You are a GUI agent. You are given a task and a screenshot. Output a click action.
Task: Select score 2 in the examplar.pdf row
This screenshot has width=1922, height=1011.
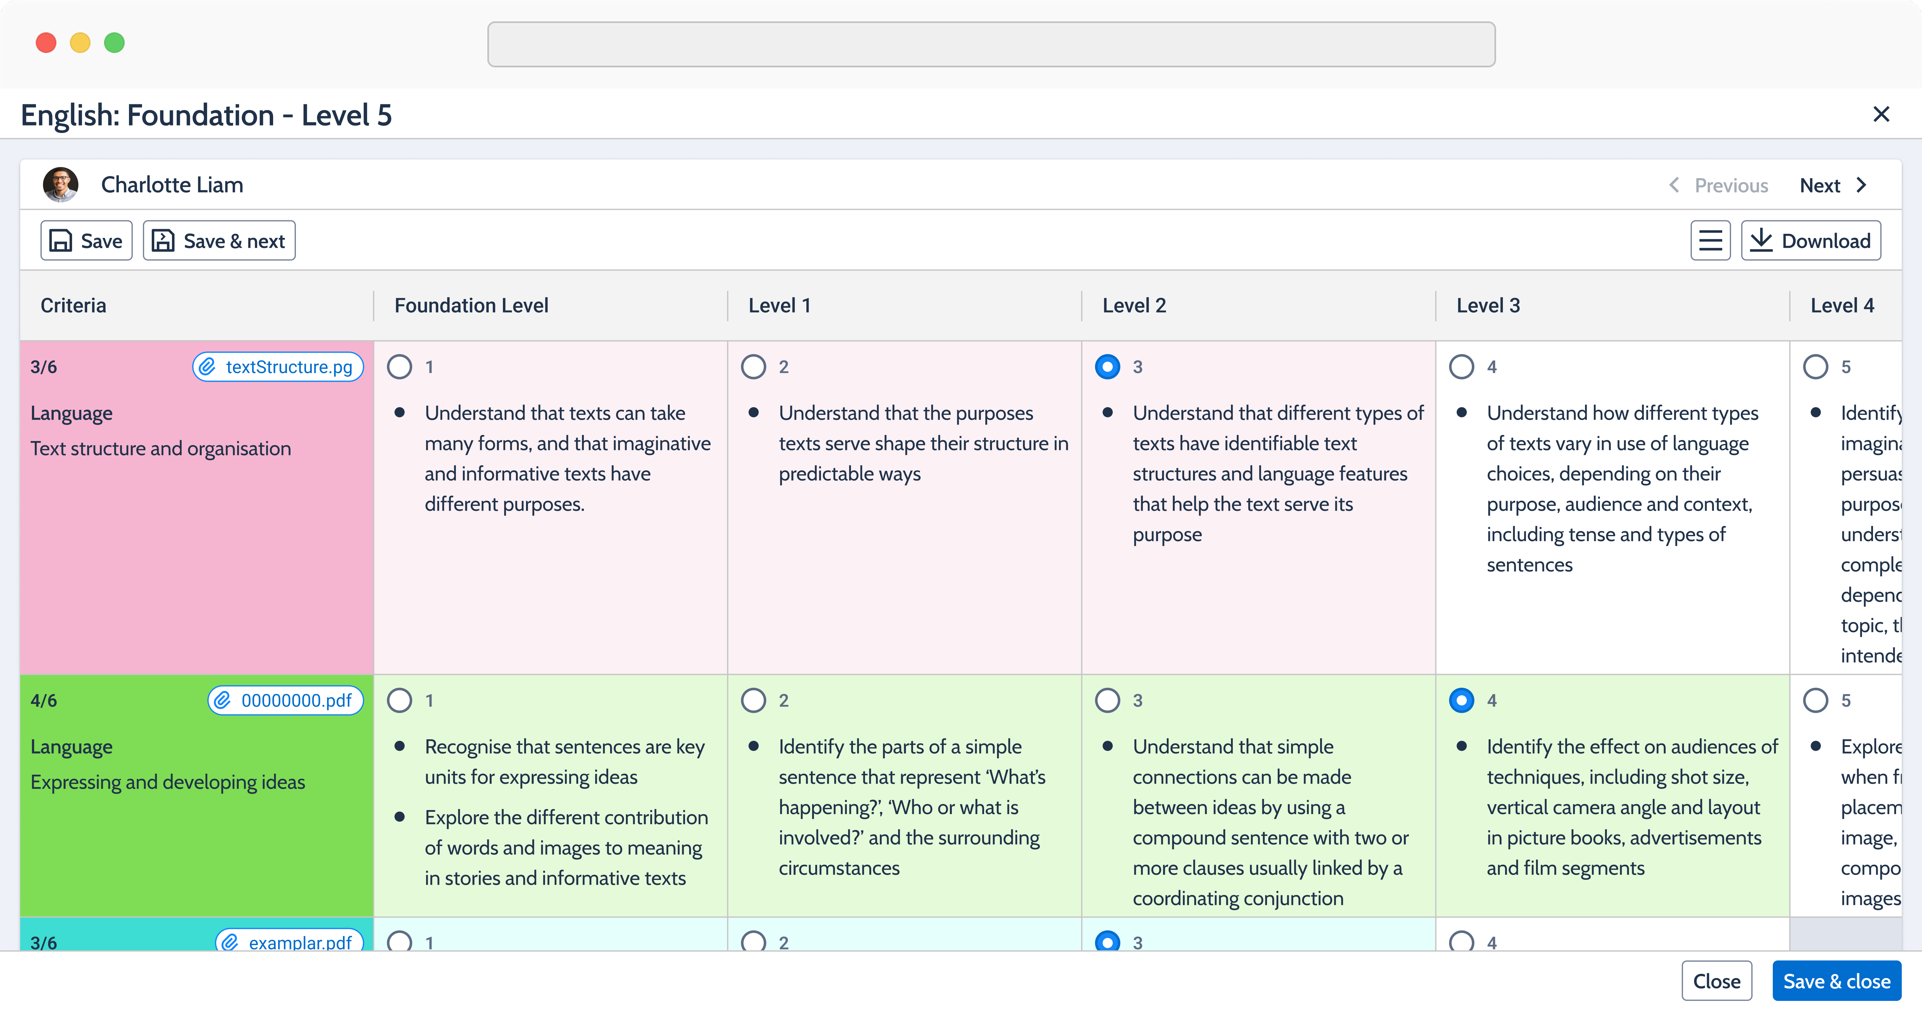coord(754,941)
